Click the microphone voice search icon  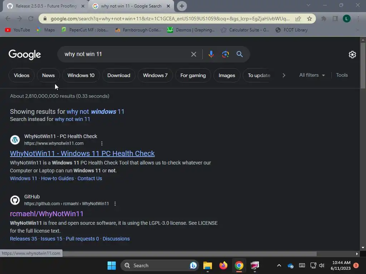(x=211, y=54)
